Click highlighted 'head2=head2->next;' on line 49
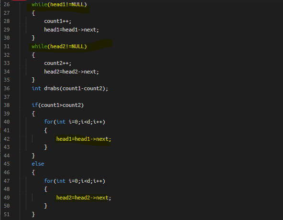This screenshot has width=283, height=220. [84, 198]
